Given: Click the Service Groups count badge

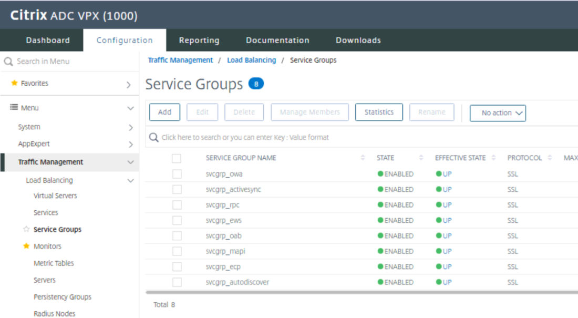Looking at the screenshot, I should coord(256,83).
